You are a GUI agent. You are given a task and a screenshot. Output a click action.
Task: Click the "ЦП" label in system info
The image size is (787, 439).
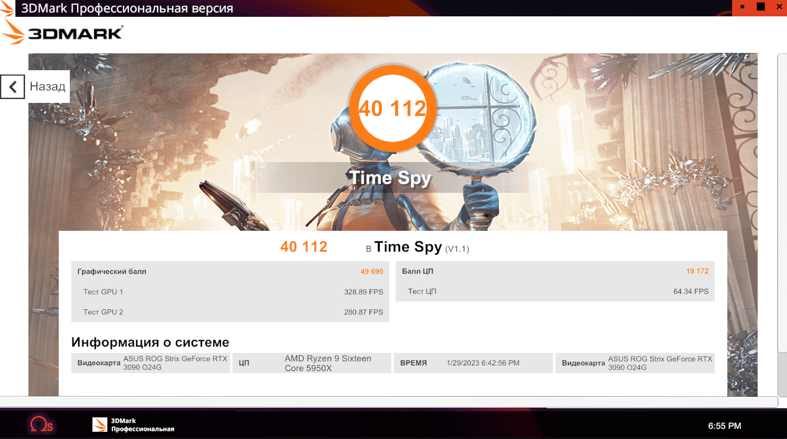(244, 363)
